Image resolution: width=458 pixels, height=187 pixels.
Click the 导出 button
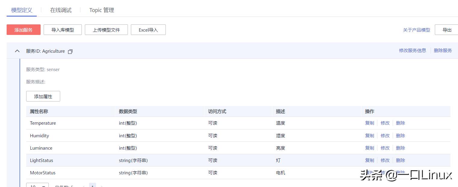[447, 30]
